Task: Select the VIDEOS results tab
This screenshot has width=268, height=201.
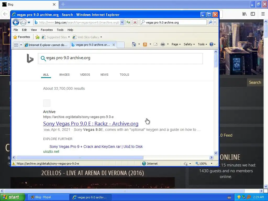Action: [85, 75]
